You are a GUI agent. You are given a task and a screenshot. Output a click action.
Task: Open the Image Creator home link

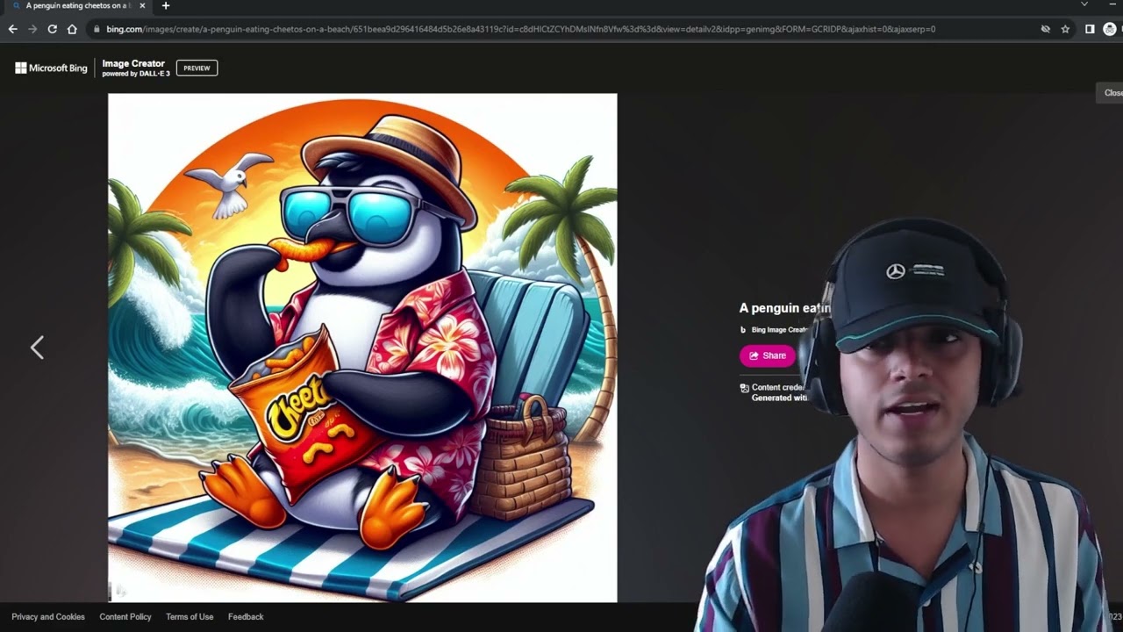tap(135, 68)
